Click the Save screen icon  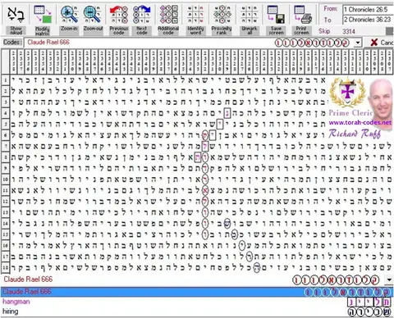(x=276, y=15)
